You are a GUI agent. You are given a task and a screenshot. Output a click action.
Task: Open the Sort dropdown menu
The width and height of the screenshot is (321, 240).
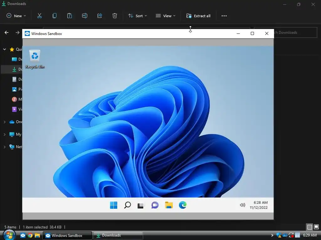(138, 16)
